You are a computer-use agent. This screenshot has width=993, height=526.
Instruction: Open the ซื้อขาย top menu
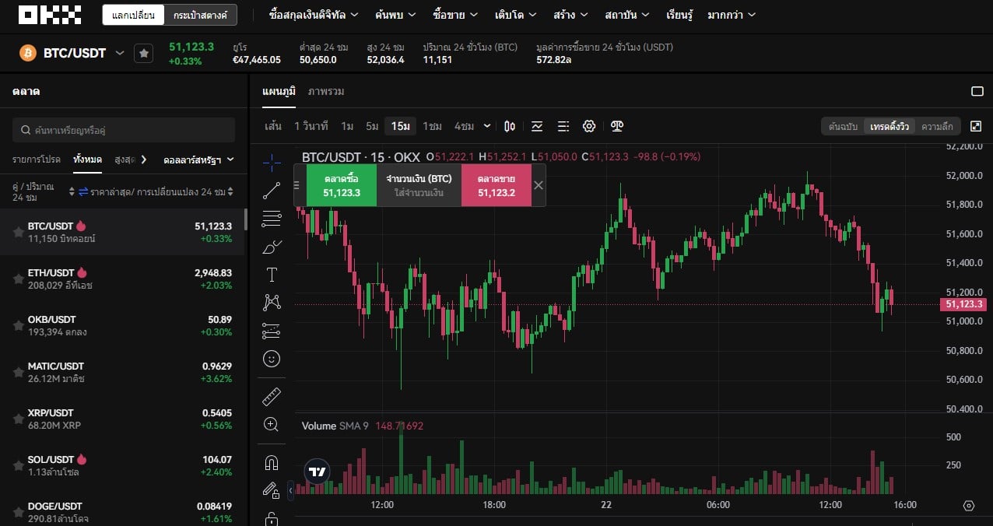click(456, 15)
